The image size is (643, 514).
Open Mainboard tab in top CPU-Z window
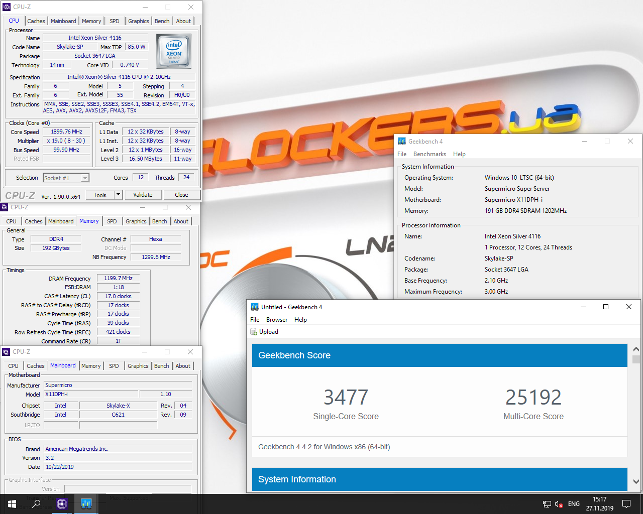(x=63, y=21)
